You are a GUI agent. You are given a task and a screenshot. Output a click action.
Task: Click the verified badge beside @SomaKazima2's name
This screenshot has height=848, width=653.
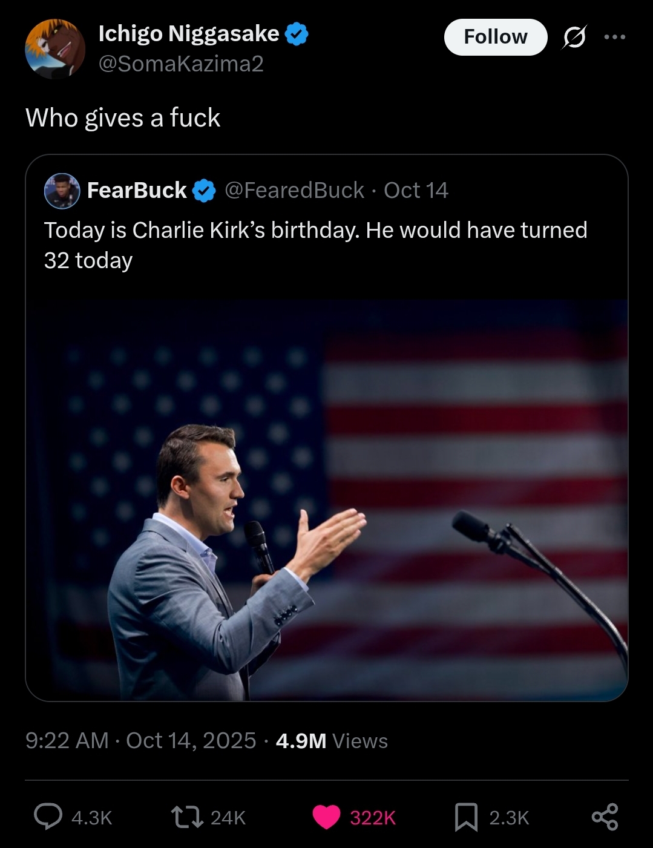coord(297,34)
